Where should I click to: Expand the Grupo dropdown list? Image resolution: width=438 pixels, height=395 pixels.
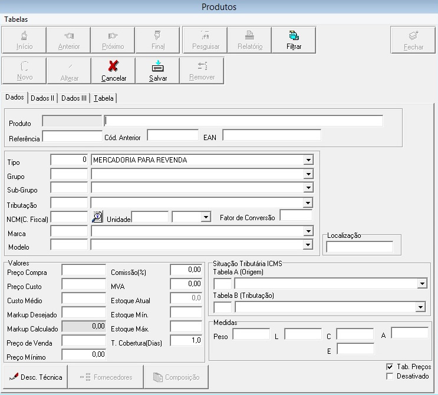[x=308, y=174]
